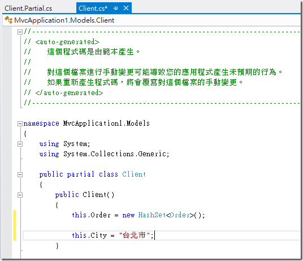The image size is (303, 261).
Task: Place cursor after "台北市"; on City line
Action: point(154,236)
